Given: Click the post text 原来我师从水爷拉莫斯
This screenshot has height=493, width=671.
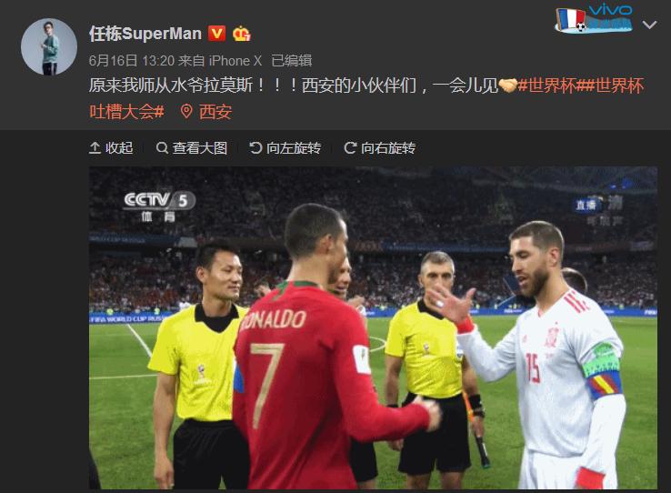Looking at the screenshot, I should (171, 86).
